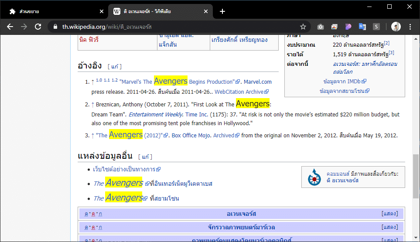420x242 pixels.
Task: Open อเวนเจอร์ส: มหาศึกอัลตรอนถล่มโลก link
Action: [x=365, y=68]
